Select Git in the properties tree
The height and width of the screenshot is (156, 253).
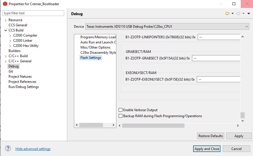tap(11, 71)
